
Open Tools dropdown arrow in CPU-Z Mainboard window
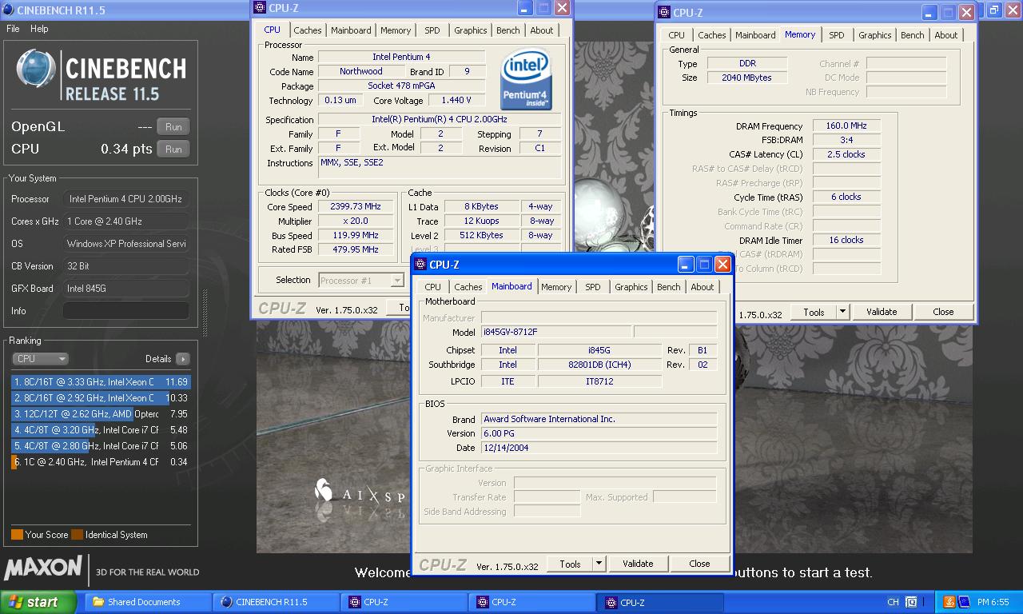point(599,564)
